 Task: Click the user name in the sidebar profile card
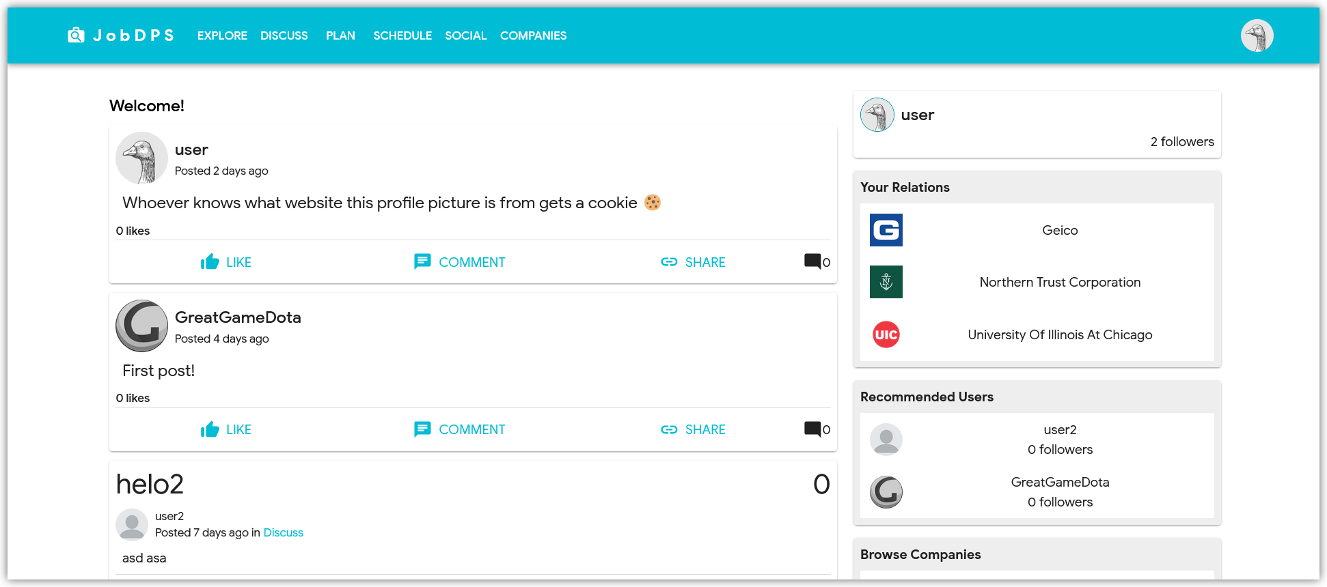(917, 115)
